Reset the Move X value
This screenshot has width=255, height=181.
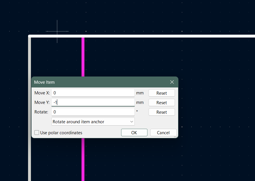pyautogui.click(x=162, y=93)
